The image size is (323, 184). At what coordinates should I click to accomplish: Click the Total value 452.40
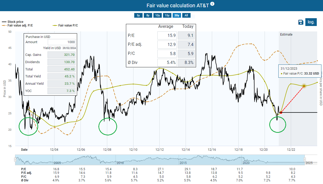coord(62,69)
